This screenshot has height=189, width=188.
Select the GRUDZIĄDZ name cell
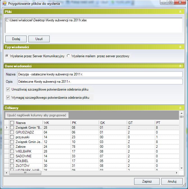29,132
